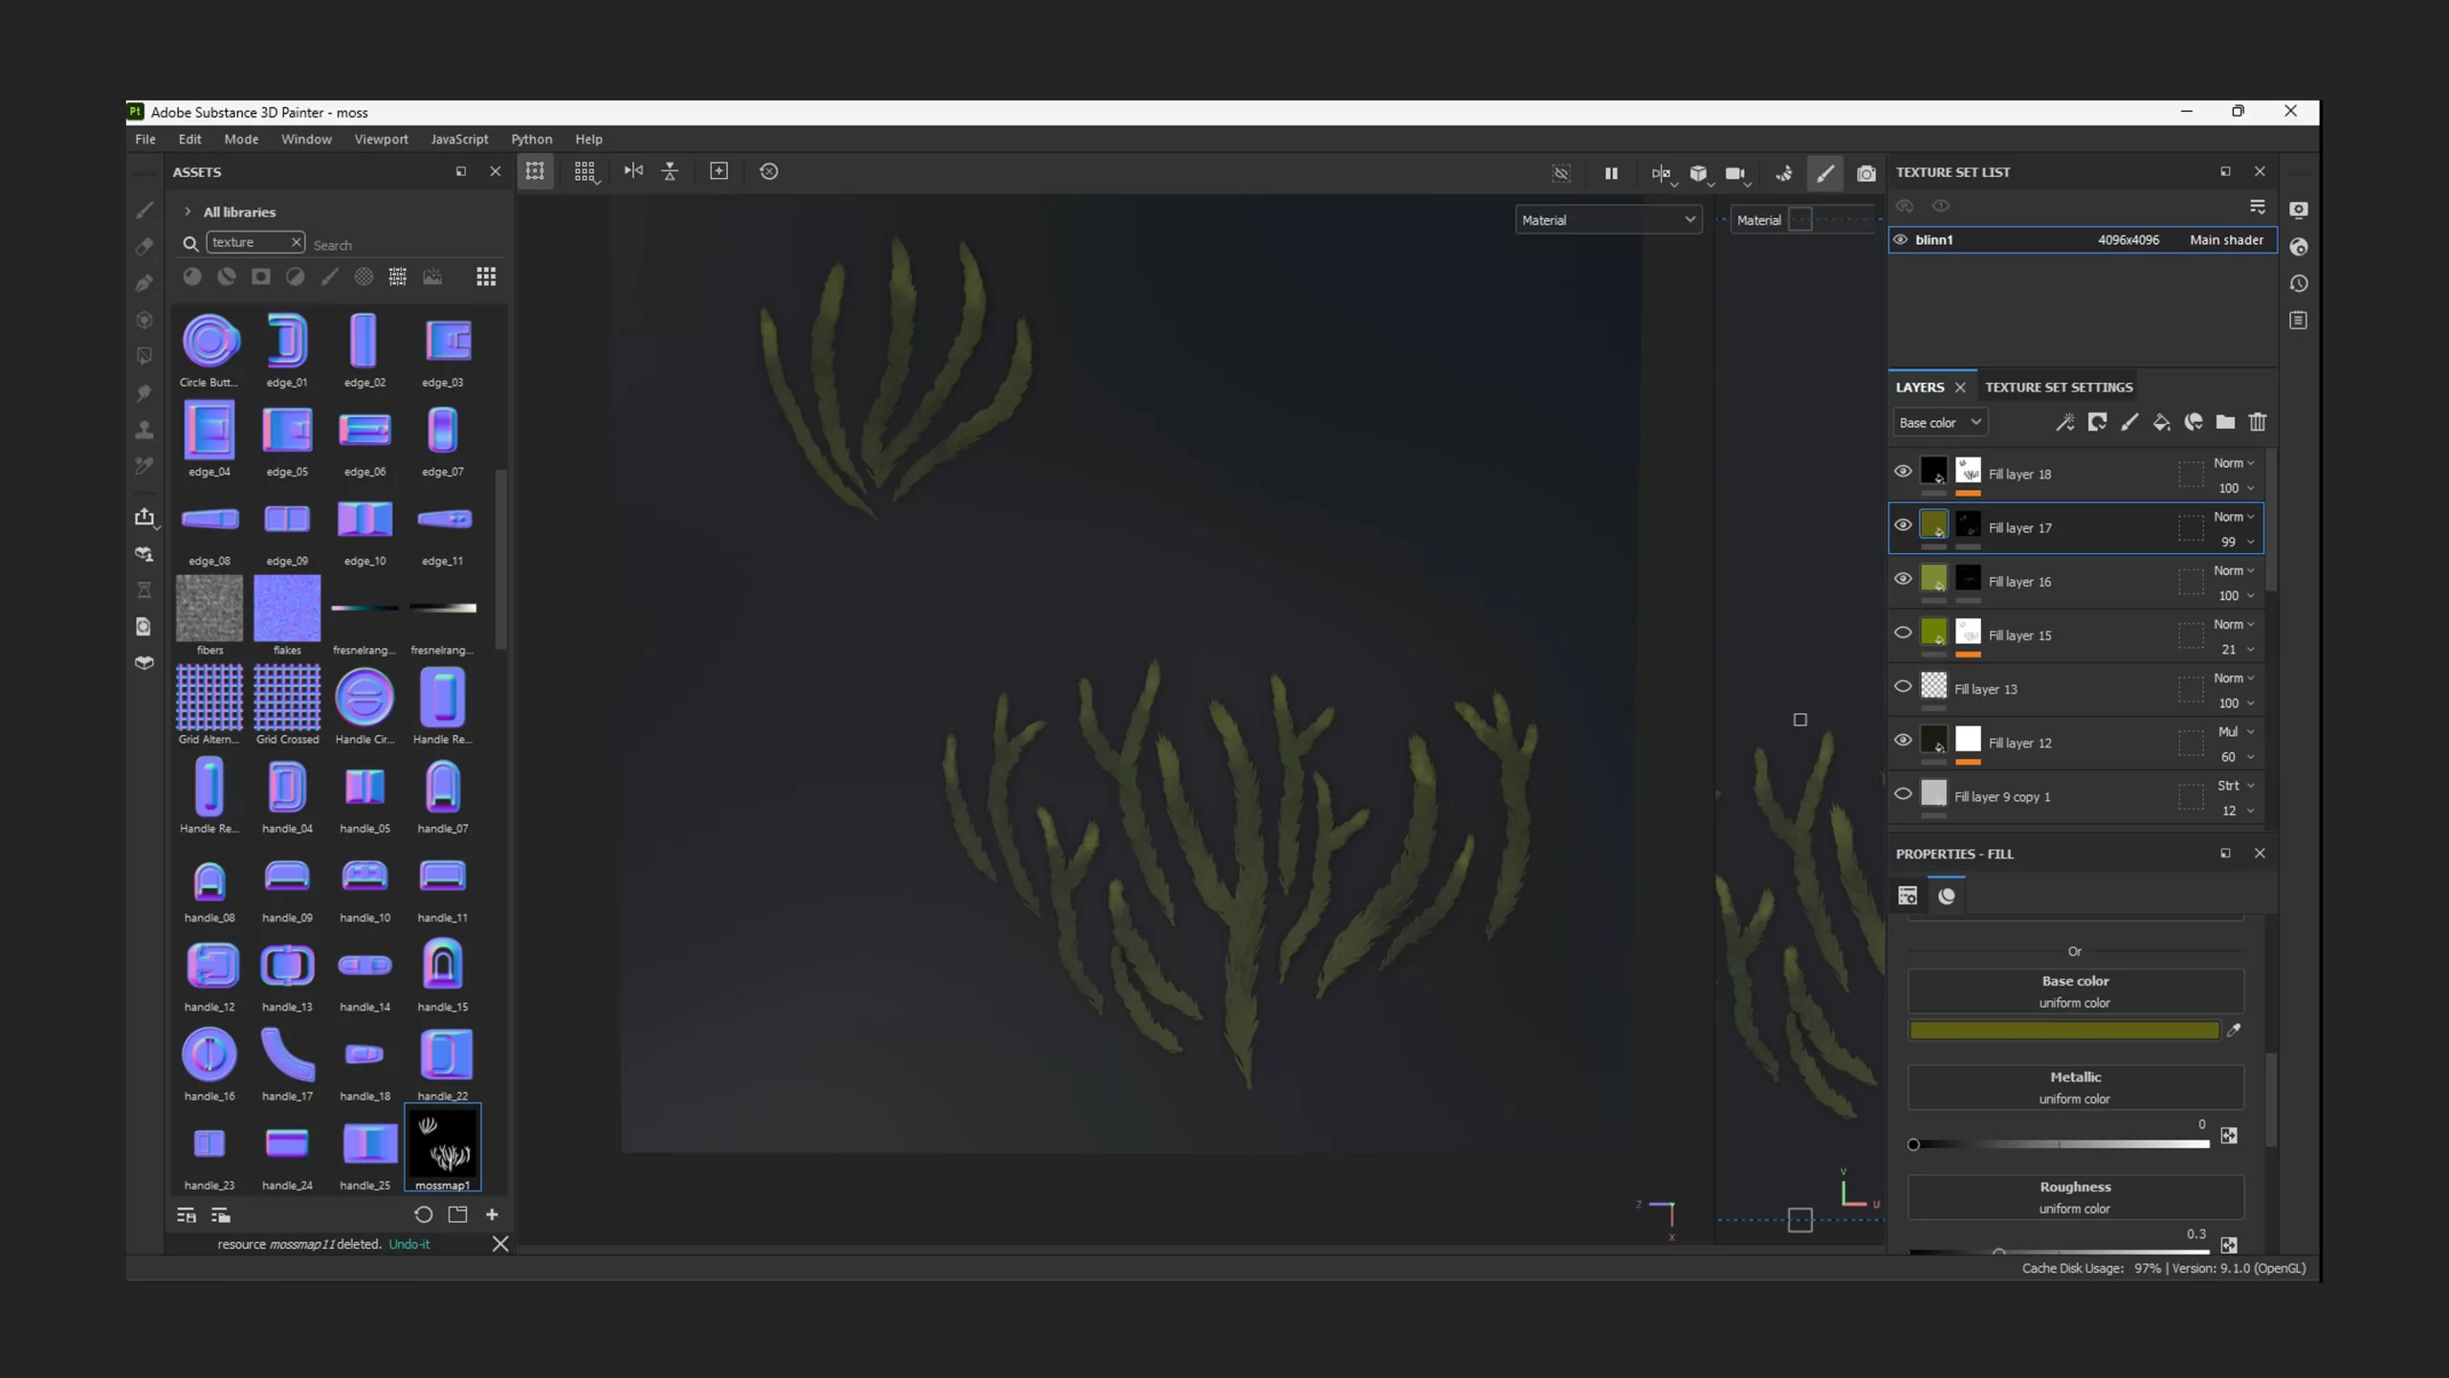Open the Base color channel dropdown in Layers

click(x=1940, y=422)
